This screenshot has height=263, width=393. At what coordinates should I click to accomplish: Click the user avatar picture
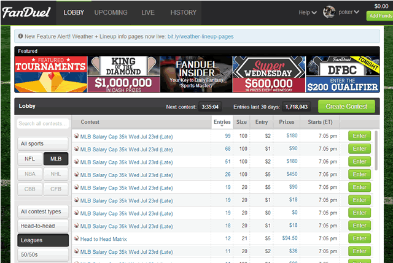coord(329,11)
